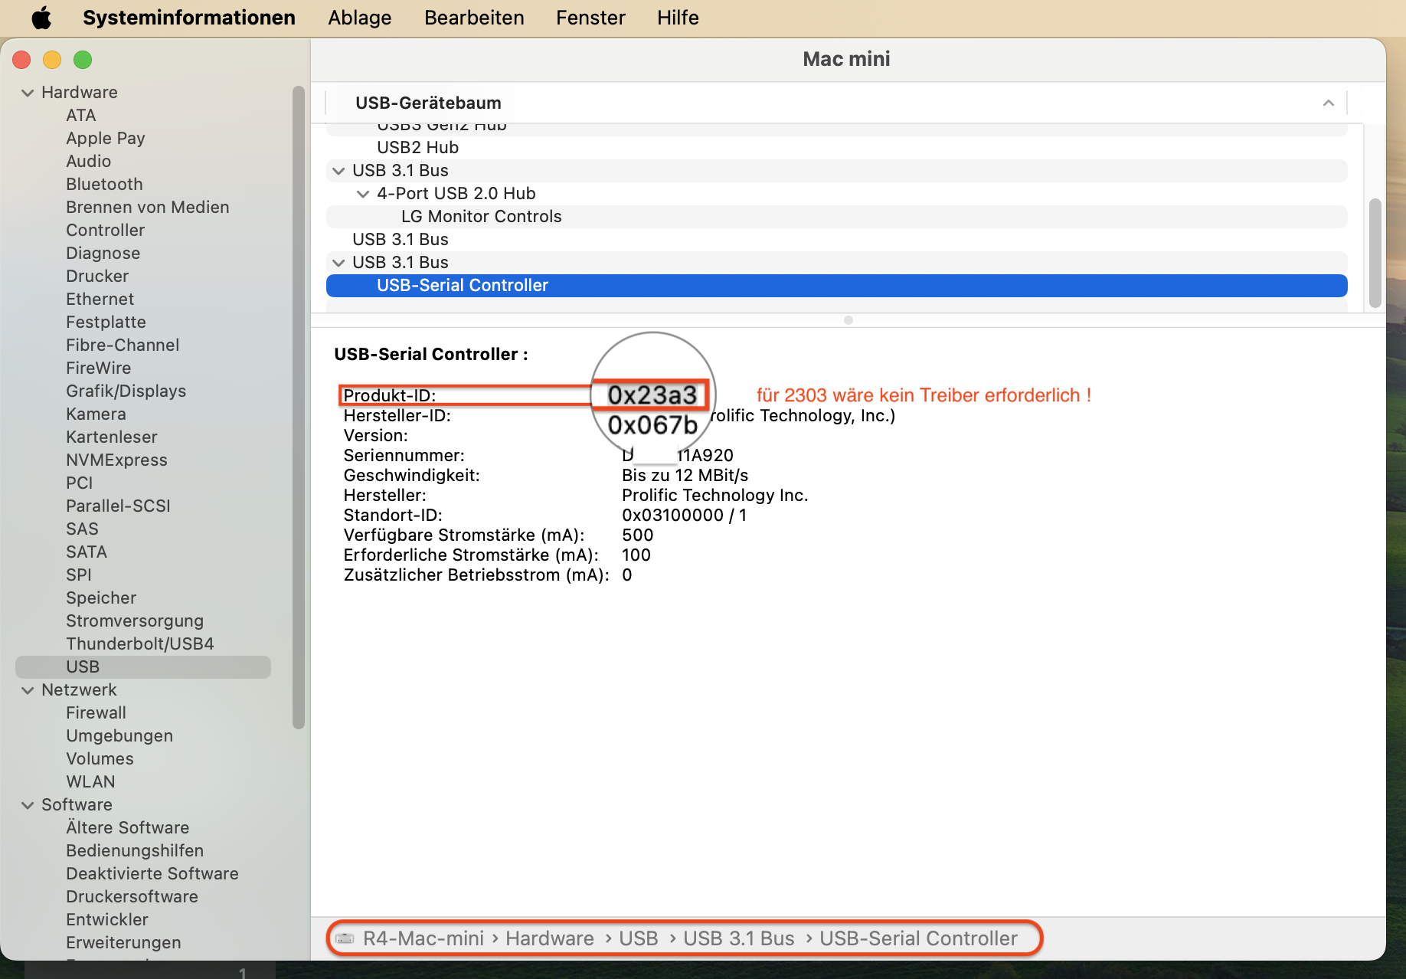Select Speicher in the sidebar
The height and width of the screenshot is (979, 1406).
pos(101,598)
